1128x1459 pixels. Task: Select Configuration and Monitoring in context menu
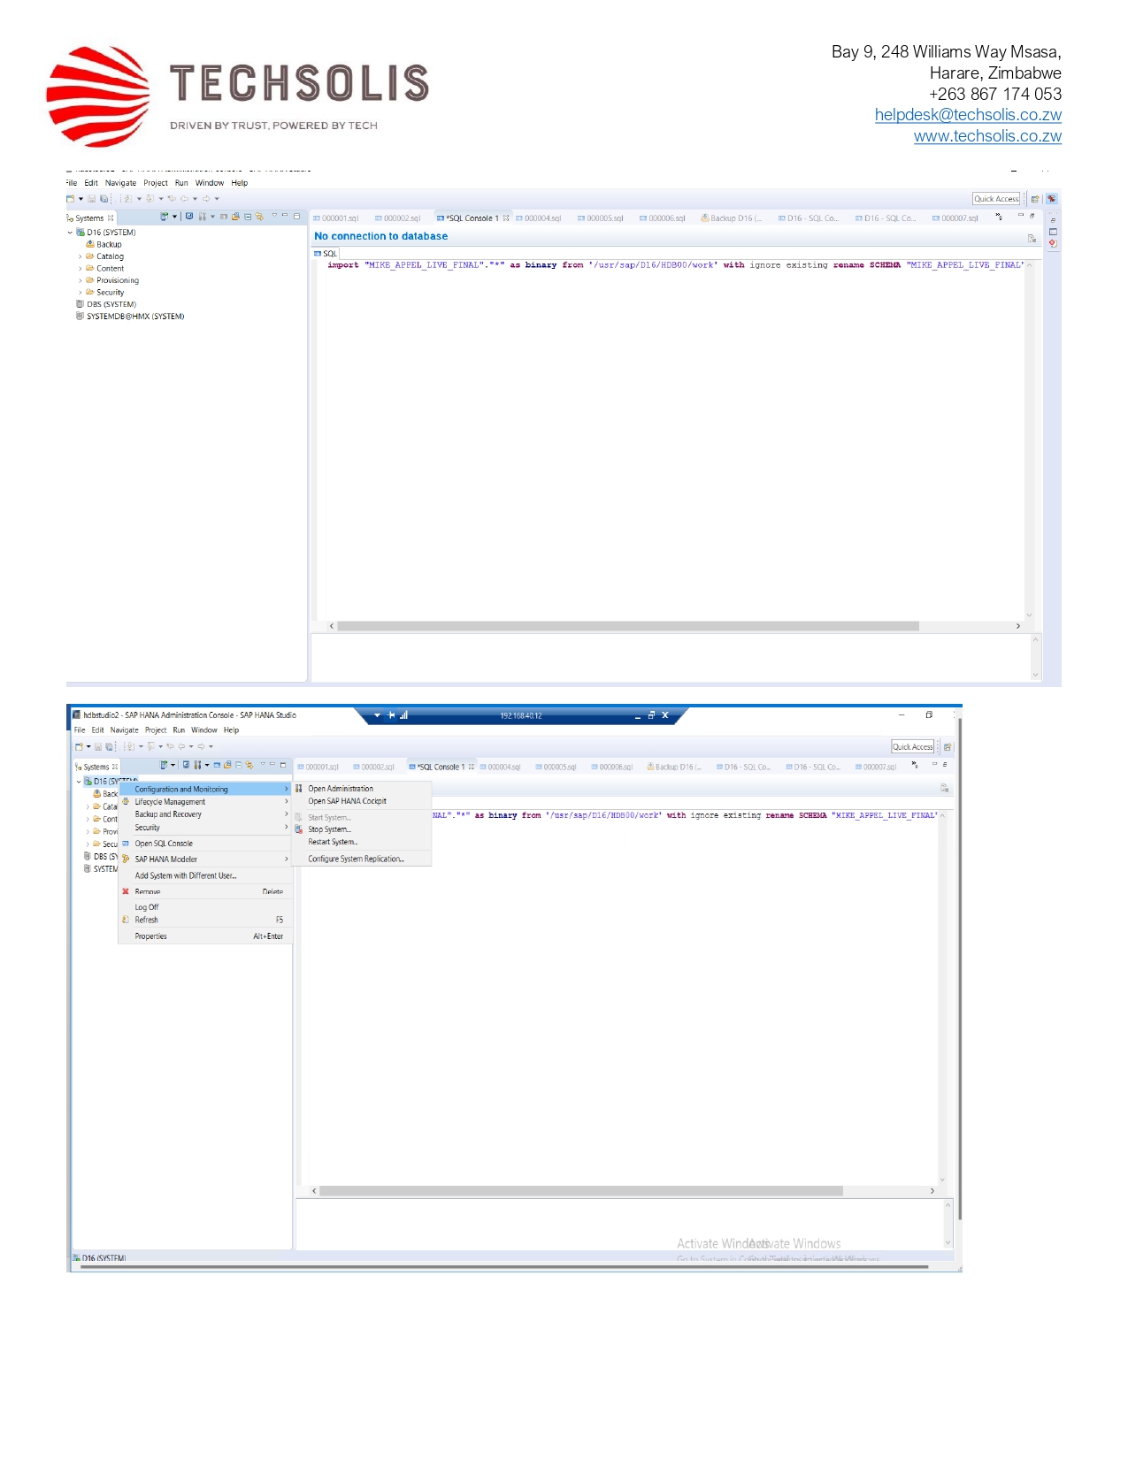pos(204,789)
